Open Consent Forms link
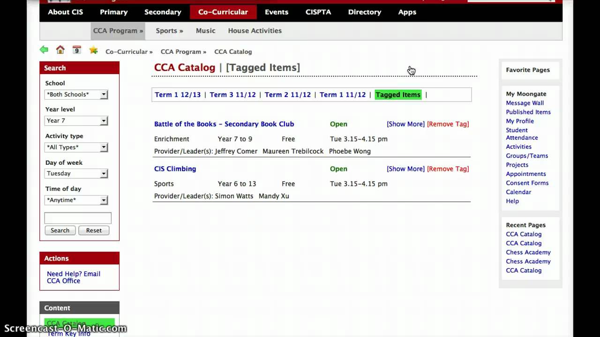Screen dimensions: 600x337 pos(527,183)
